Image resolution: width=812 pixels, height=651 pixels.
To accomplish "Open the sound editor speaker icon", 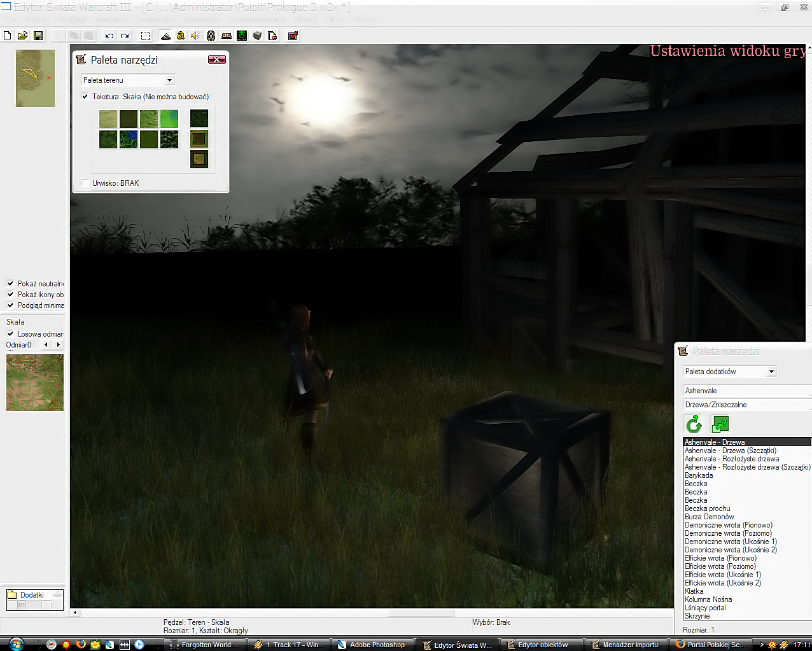I will click(x=196, y=36).
